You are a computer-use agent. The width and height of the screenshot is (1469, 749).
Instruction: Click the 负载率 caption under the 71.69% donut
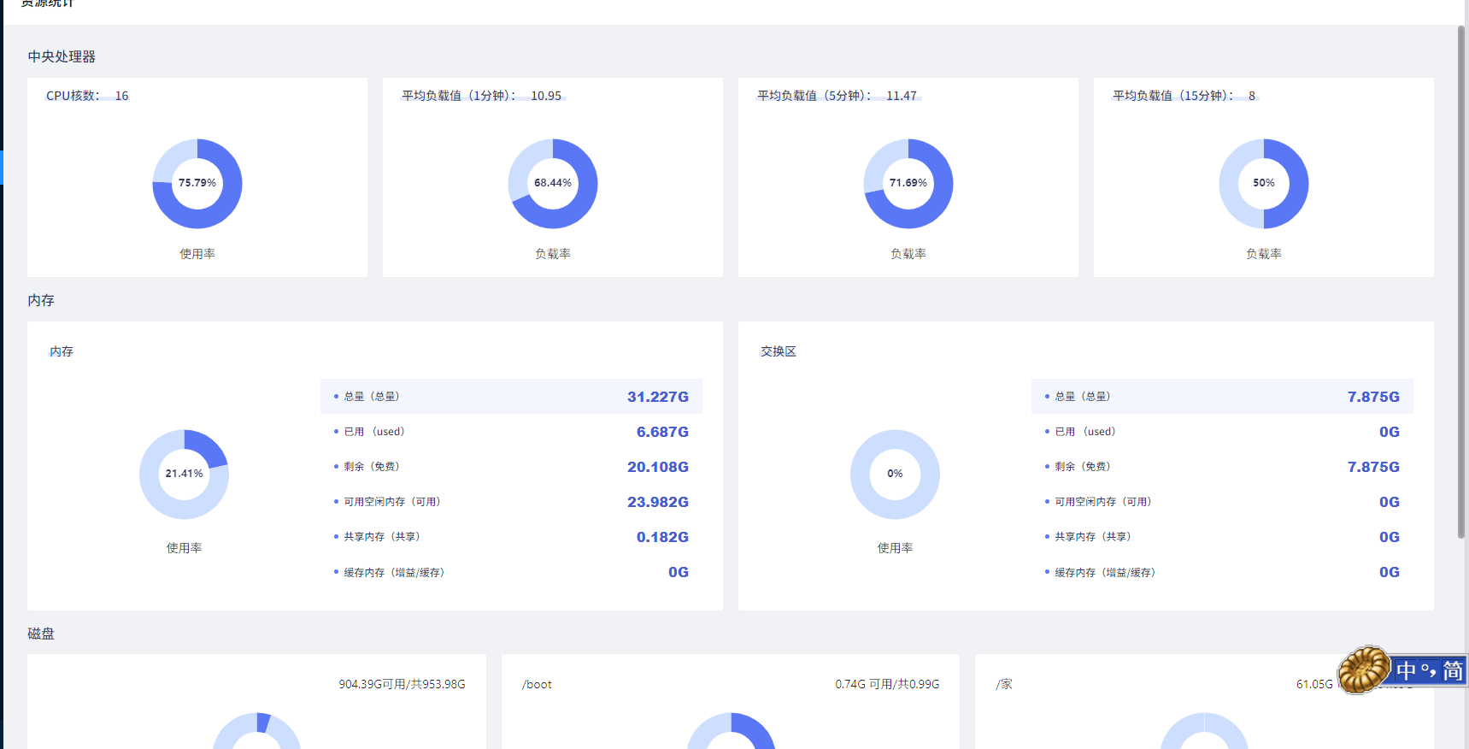[908, 254]
